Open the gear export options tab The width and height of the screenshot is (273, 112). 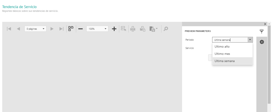(x=262, y=42)
